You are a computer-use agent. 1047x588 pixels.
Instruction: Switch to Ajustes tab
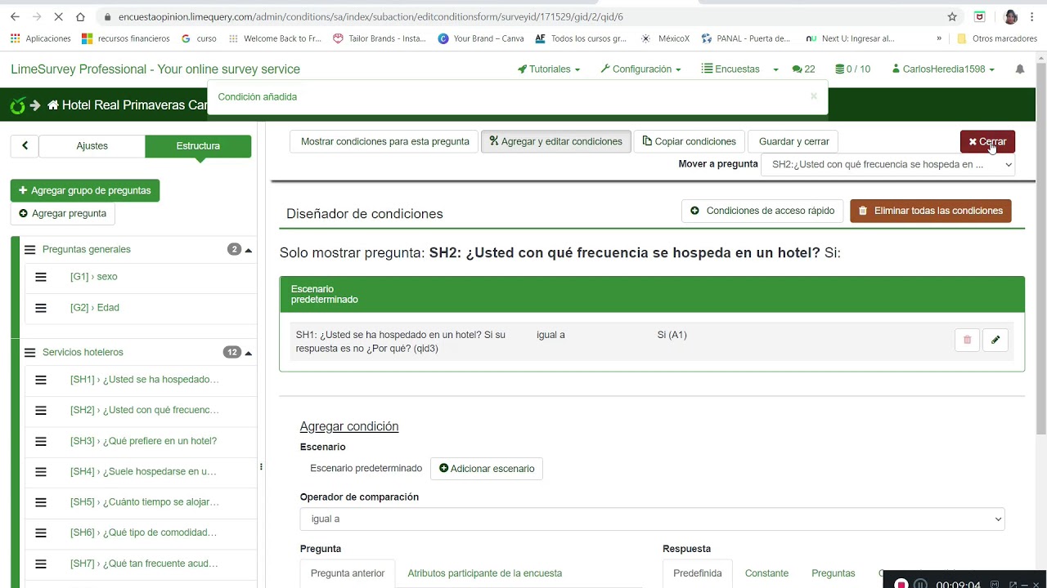tap(92, 145)
